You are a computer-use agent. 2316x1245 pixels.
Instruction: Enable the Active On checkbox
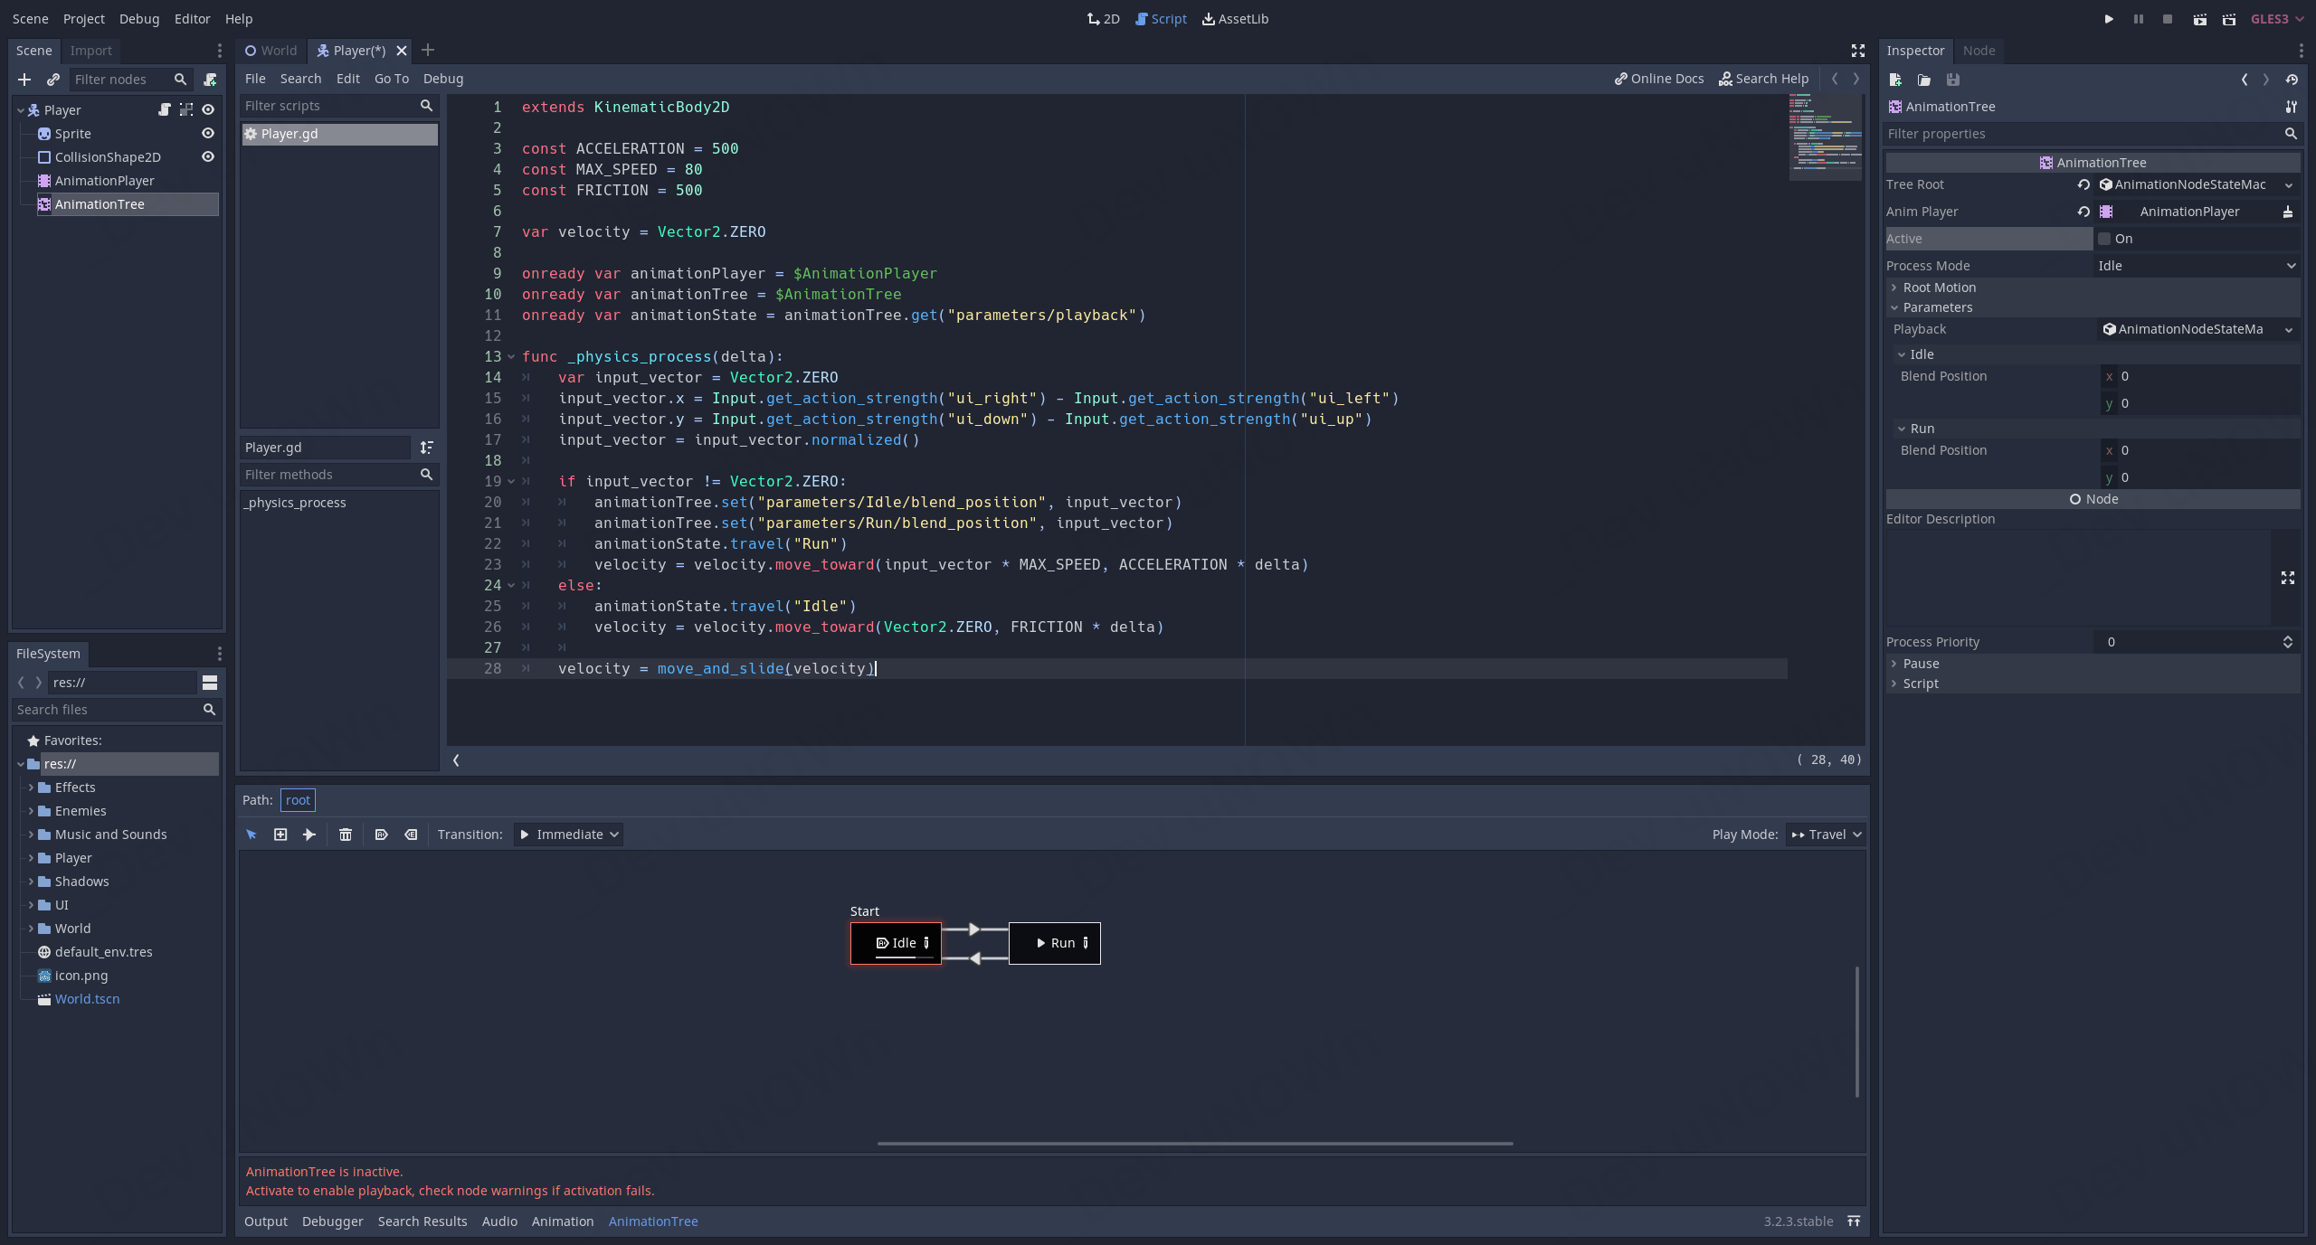pos(2104,239)
